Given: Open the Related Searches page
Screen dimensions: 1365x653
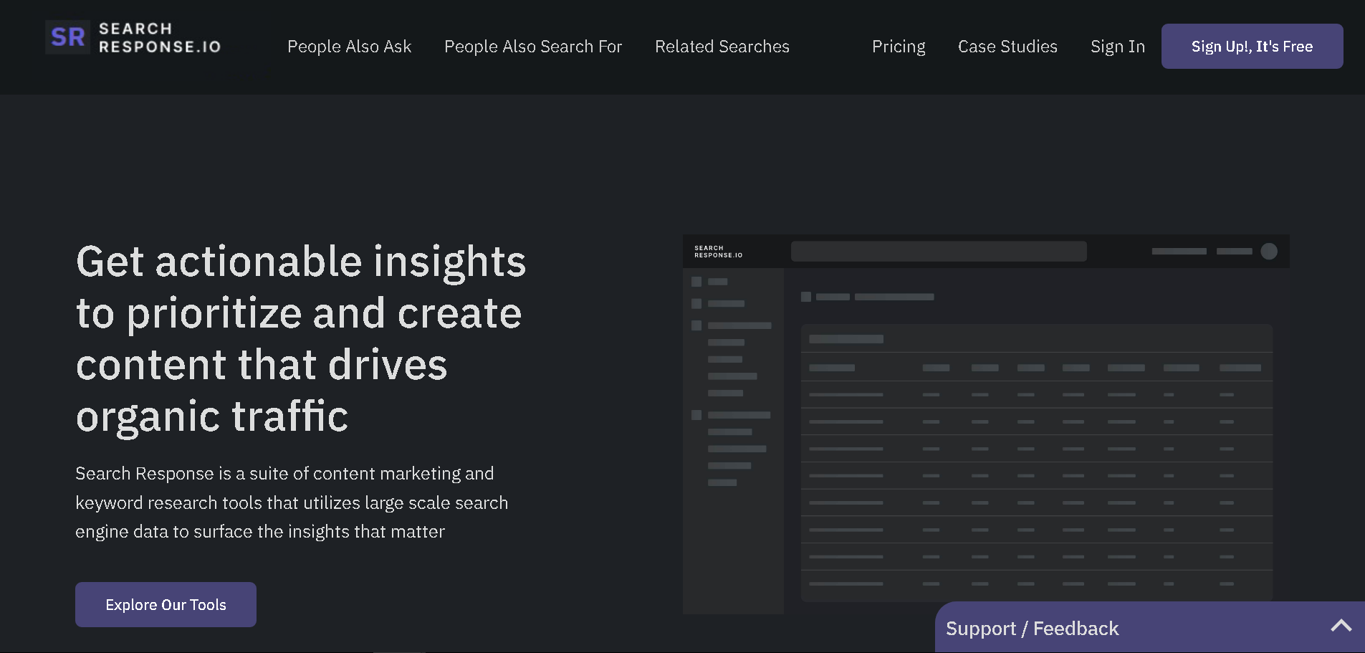Looking at the screenshot, I should click(722, 47).
